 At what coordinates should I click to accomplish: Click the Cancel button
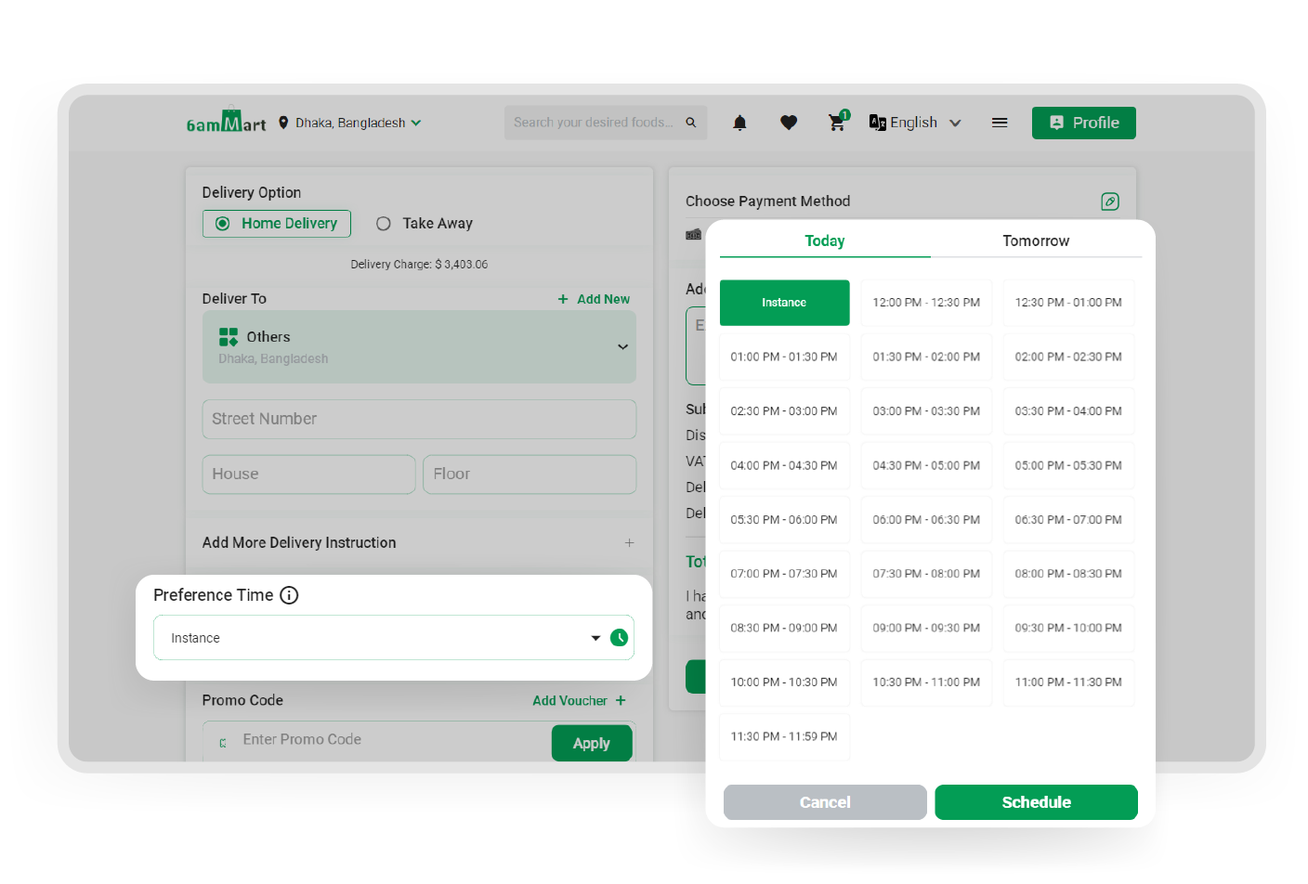(x=825, y=802)
